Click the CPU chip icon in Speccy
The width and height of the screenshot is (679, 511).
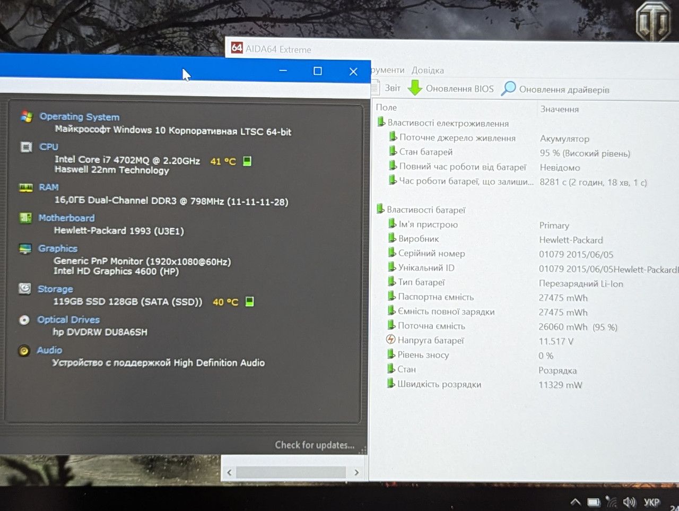coord(26,146)
